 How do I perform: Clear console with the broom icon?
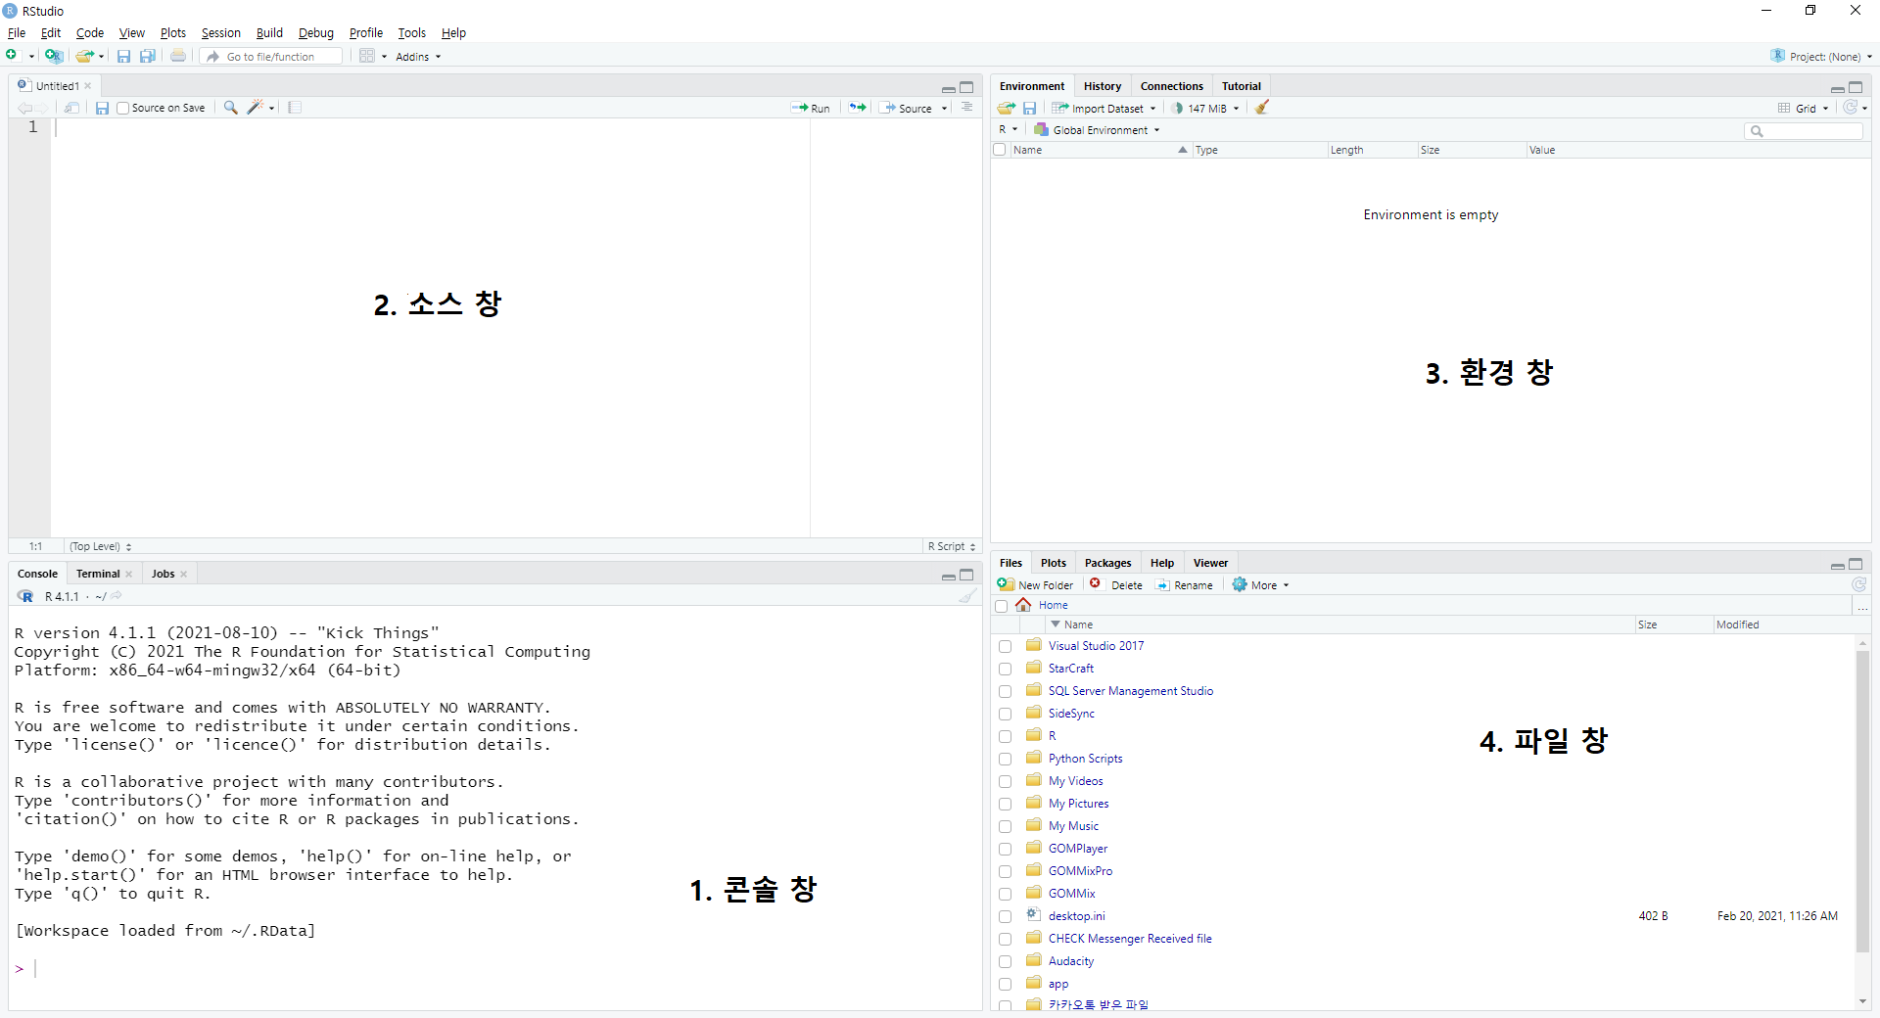(967, 596)
